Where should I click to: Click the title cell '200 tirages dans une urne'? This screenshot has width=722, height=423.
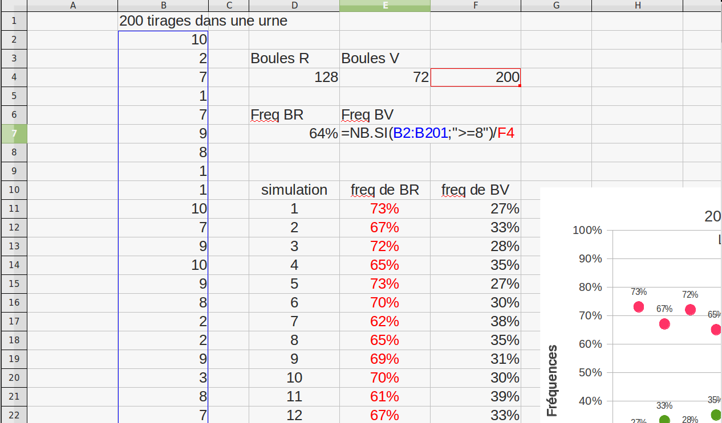pos(202,22)
